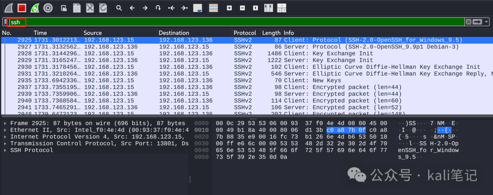Open display filter bookmarks icon
Image resolution: width=493 pixels, height=195 pixels.
click(x=5, y=22)
